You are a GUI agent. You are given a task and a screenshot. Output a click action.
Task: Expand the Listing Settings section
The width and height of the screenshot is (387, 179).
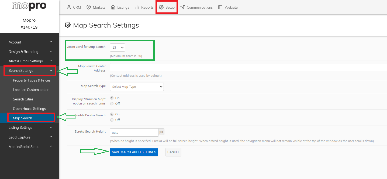pos(30,127)
